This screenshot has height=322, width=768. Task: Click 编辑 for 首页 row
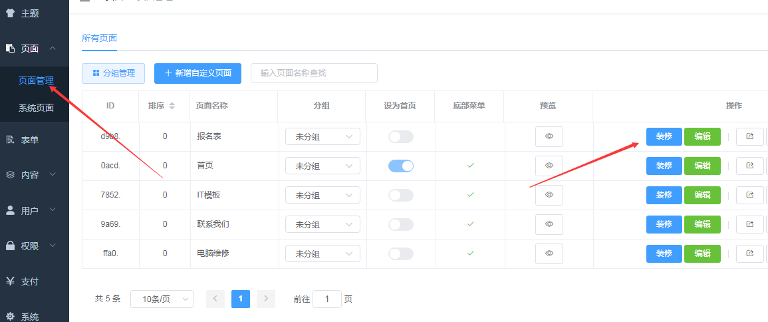(702, 166)
